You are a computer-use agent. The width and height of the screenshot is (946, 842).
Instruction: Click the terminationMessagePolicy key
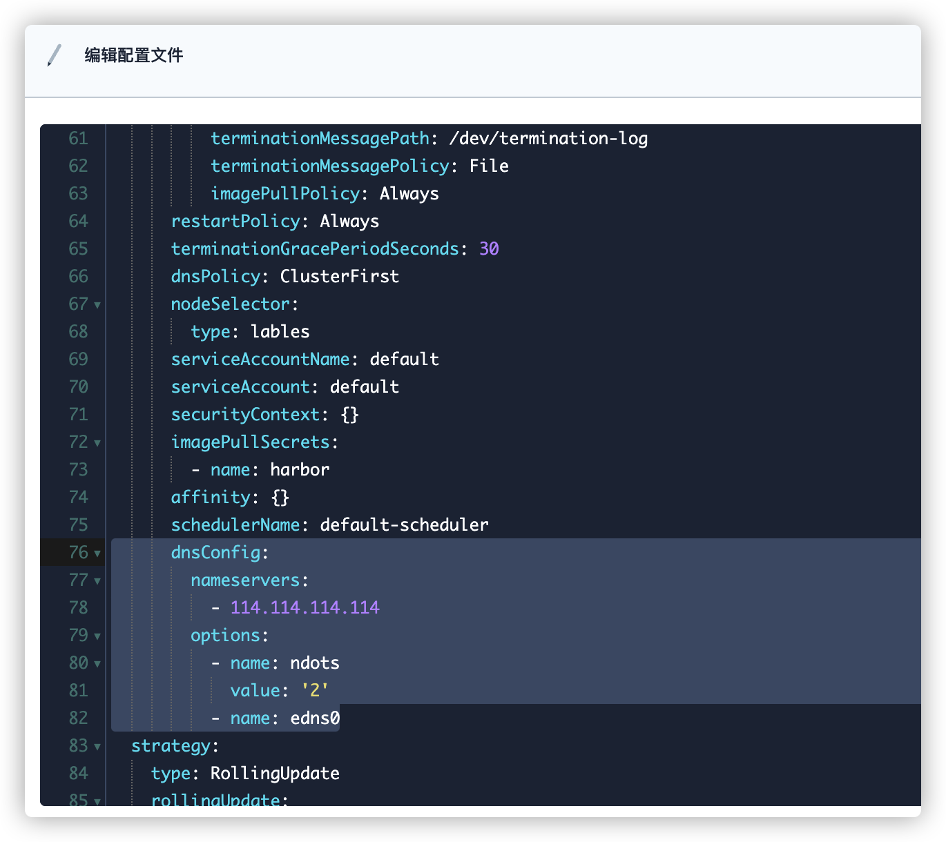[x=330, y=166]
